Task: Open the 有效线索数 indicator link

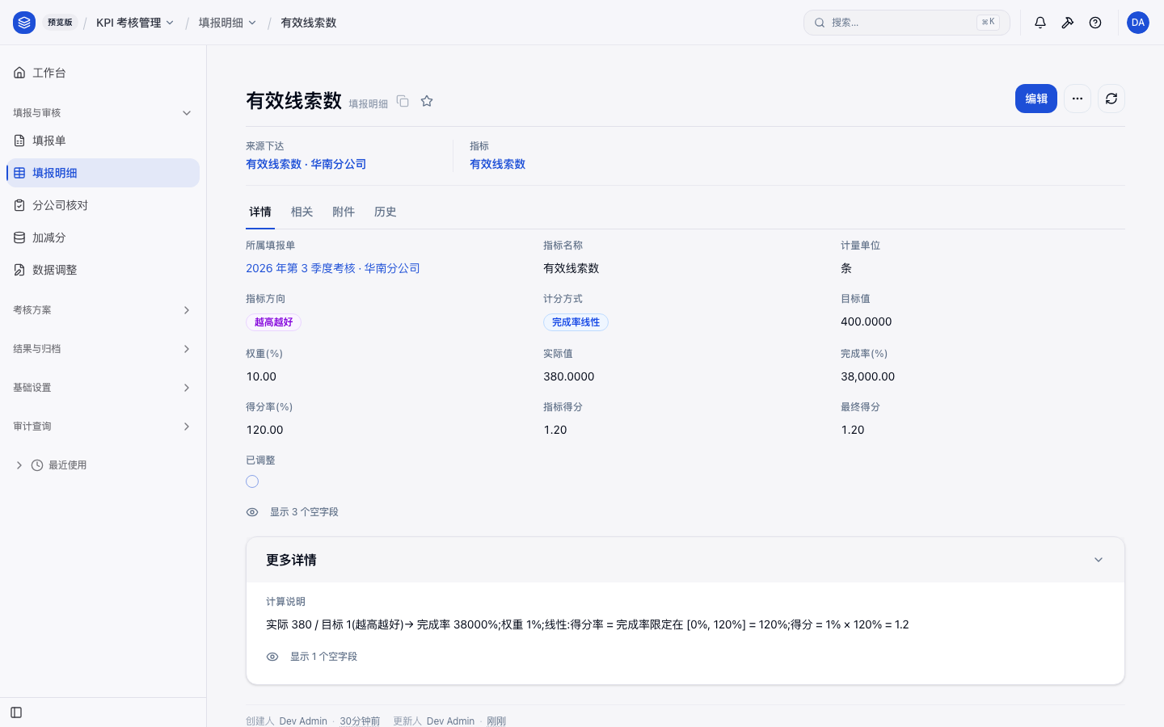Action: [x=498, y=164]
